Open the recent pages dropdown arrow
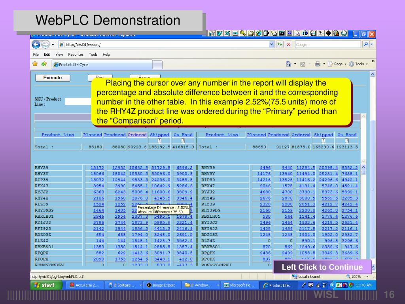The width and height of the screenshot is (405, 304). (53, 44)
